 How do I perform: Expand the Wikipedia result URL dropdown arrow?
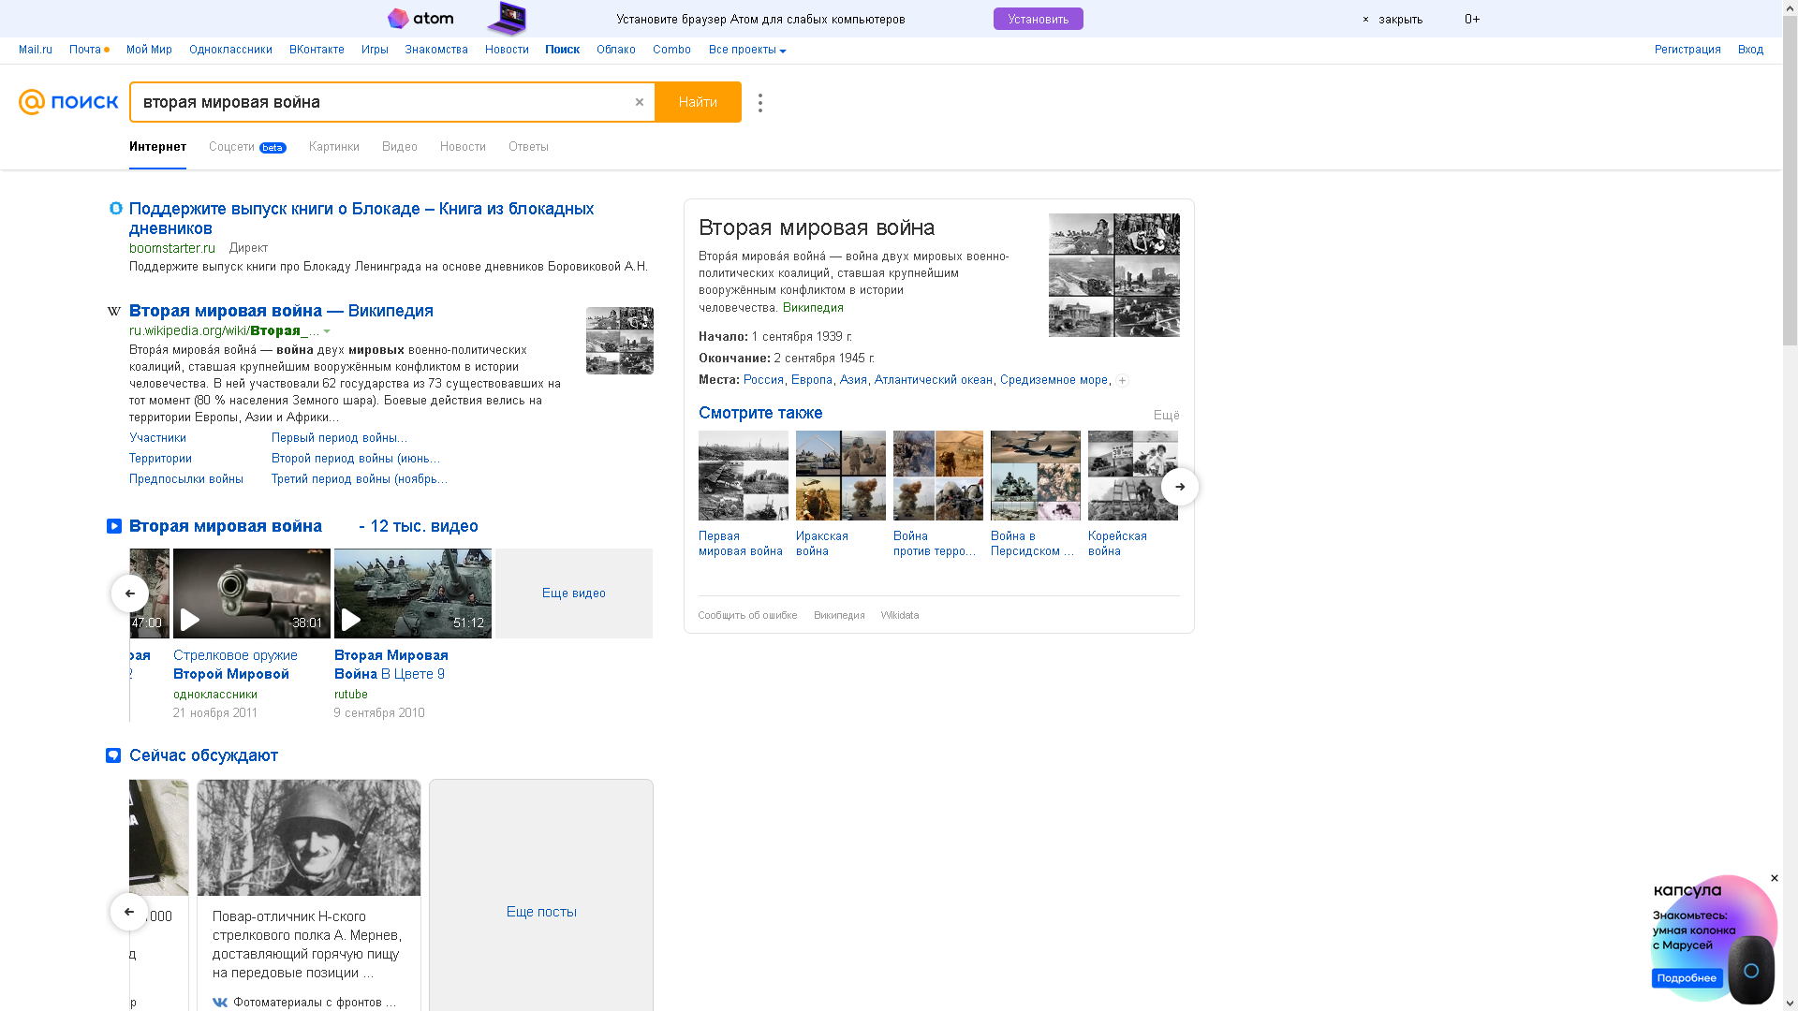tap(327, 331)
